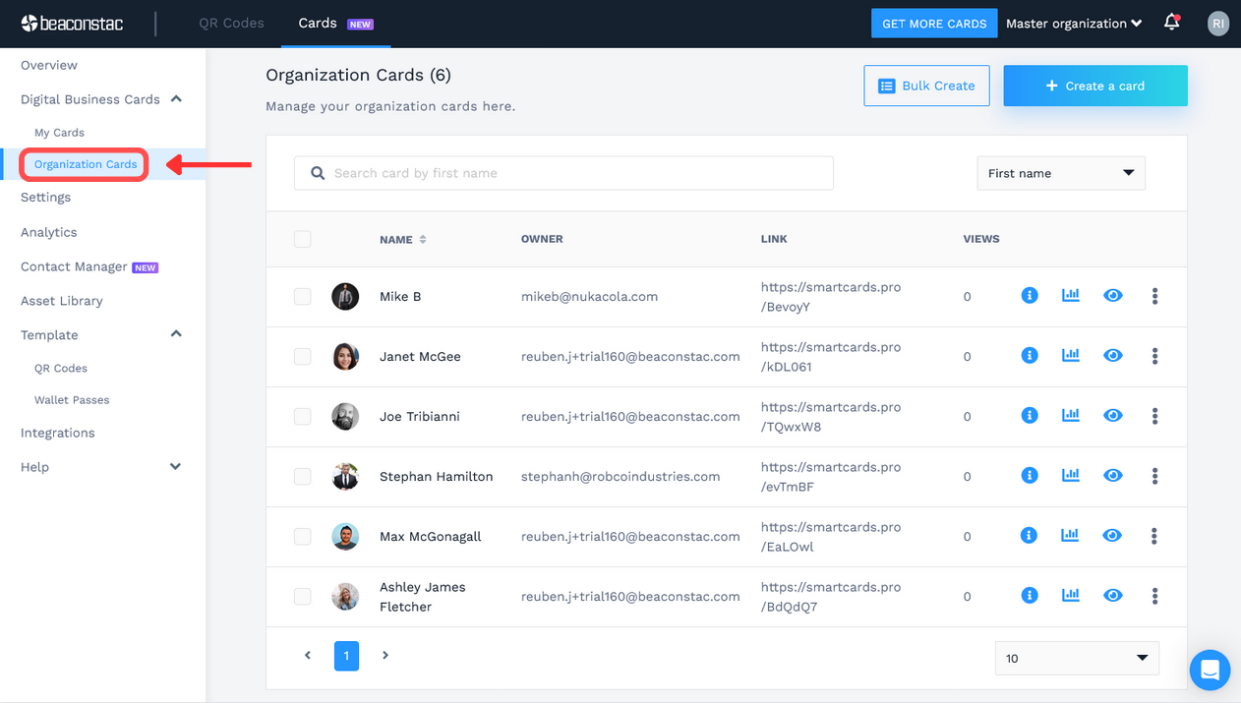The height and width of the screenshot is (703, 1241).
Task: Preview Joe Tribianni's card with eye icon
Action: 1113,416
